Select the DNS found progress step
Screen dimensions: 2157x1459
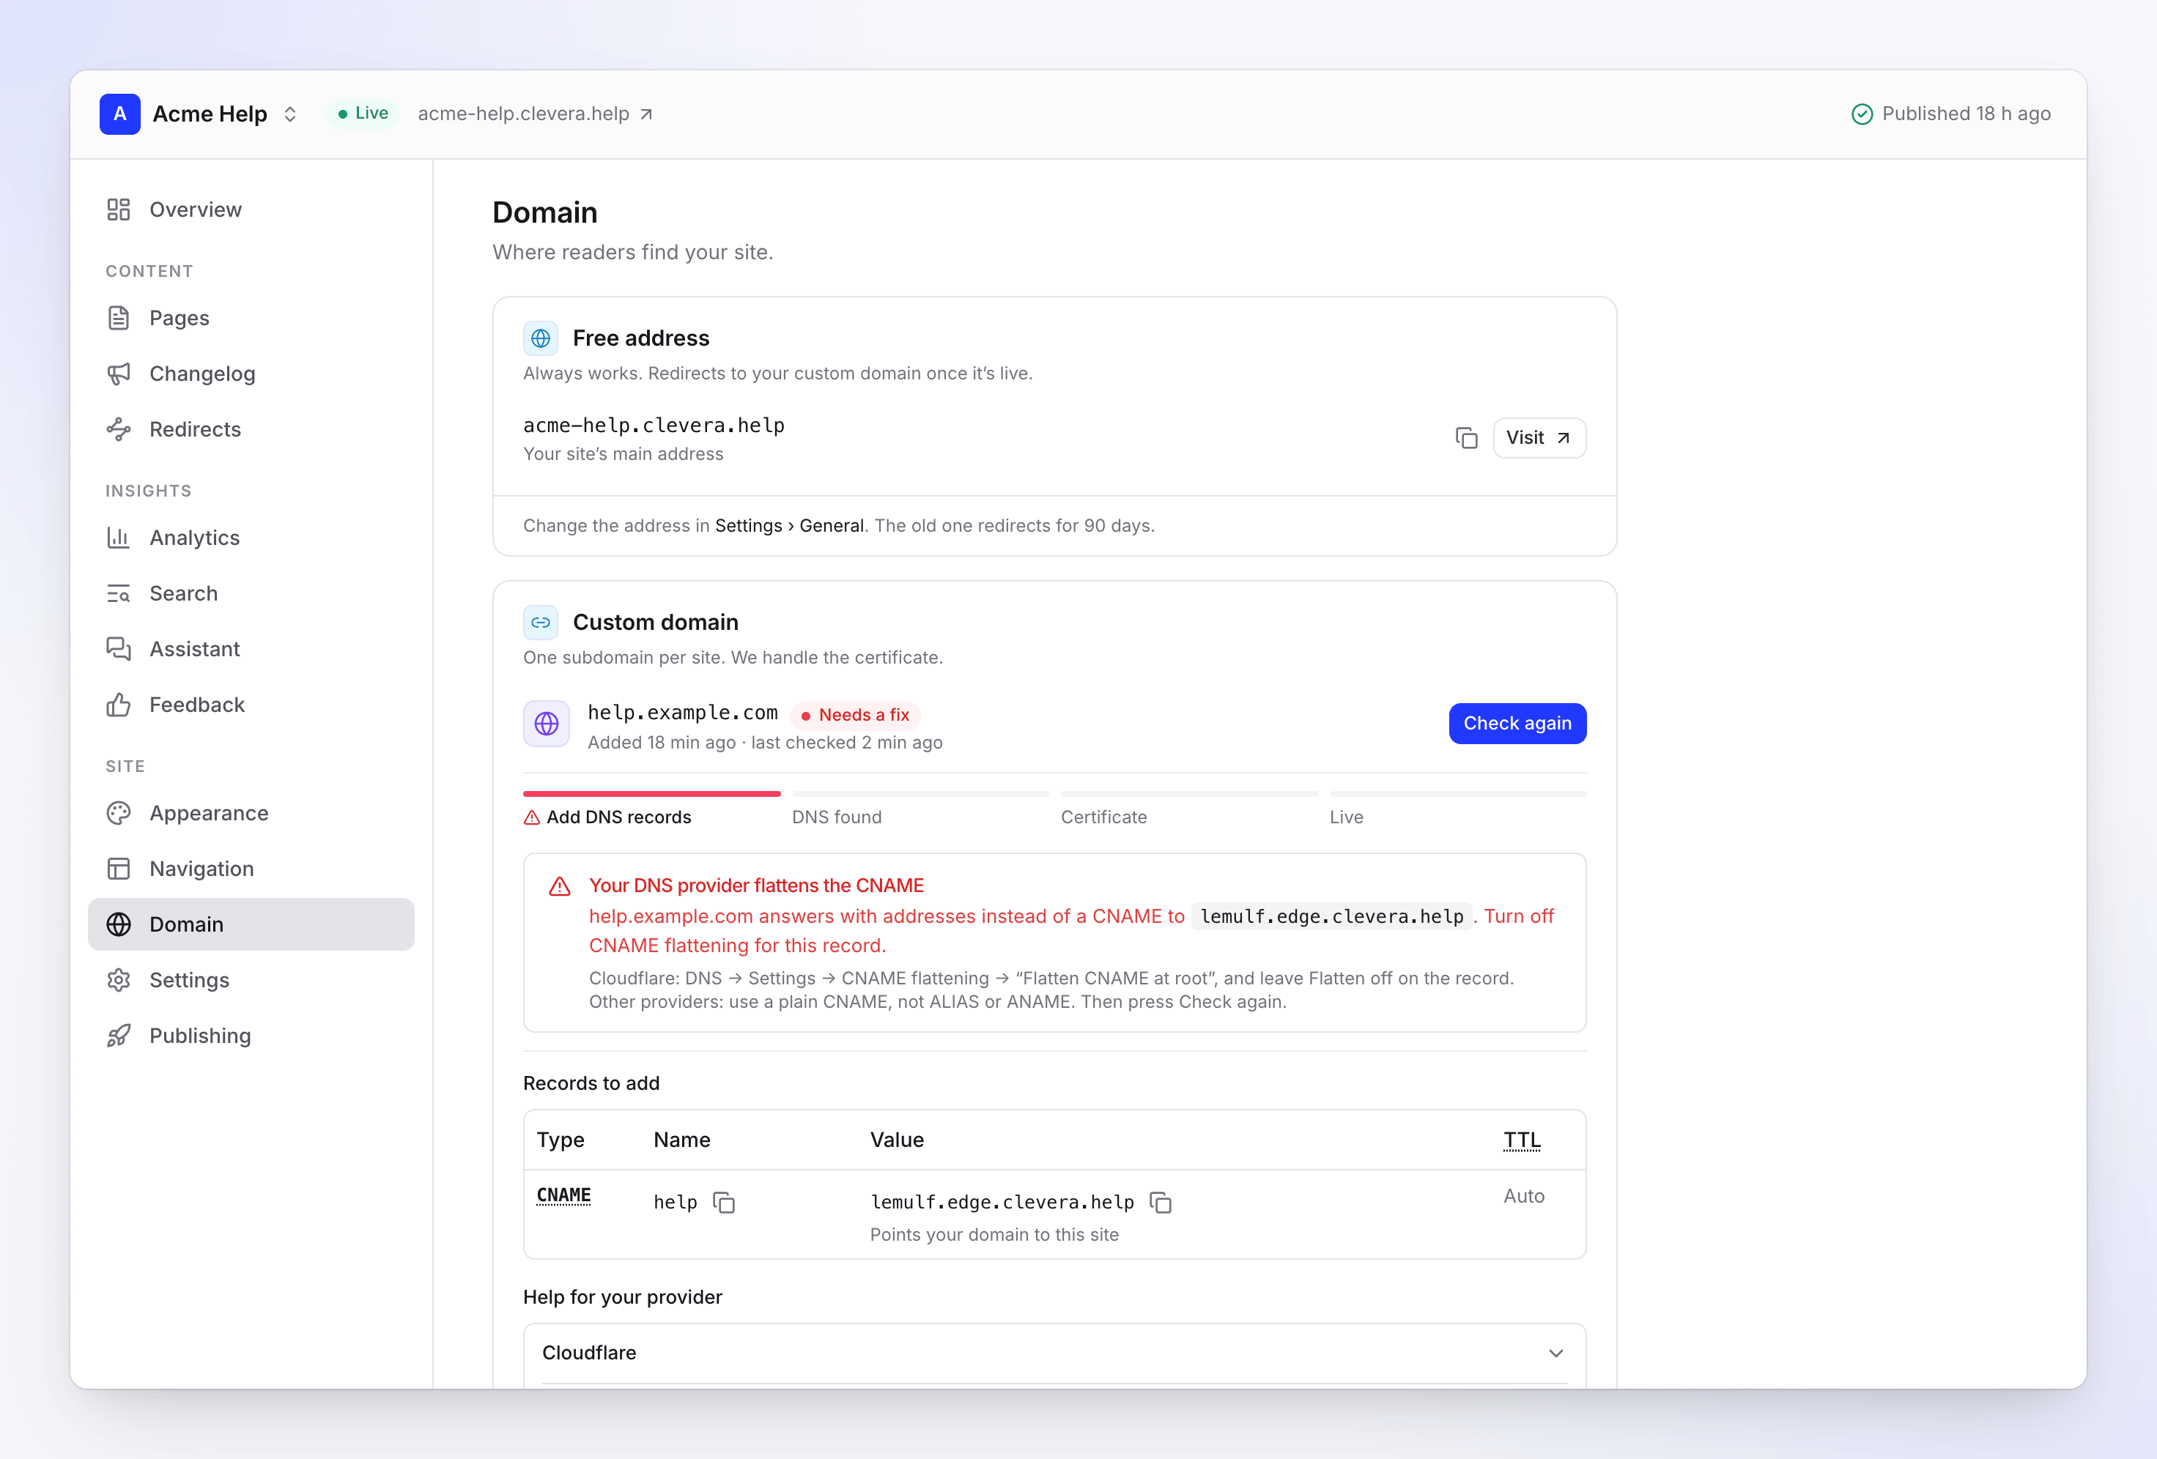[920, 809]
